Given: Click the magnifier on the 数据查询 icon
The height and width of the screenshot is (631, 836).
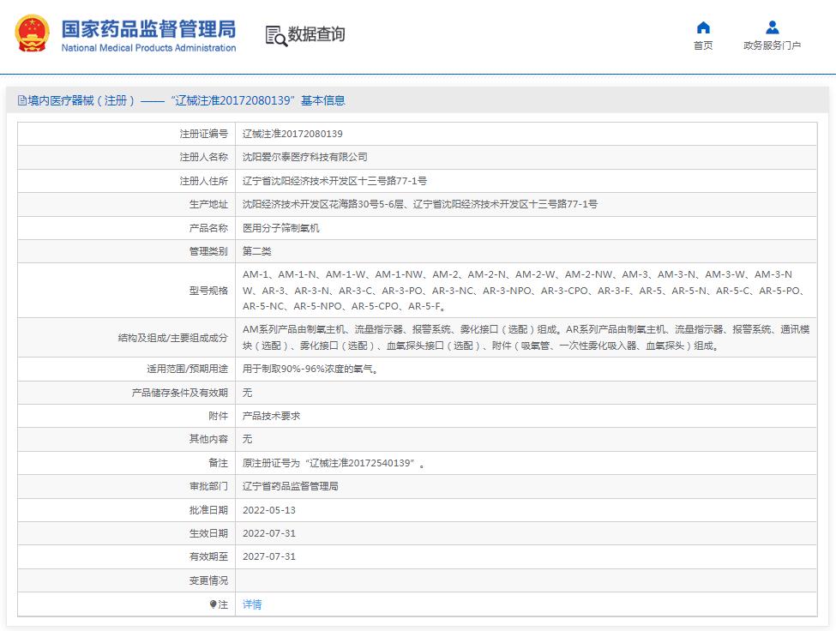Looking at the screenshot, I should [x=280, y=40].
